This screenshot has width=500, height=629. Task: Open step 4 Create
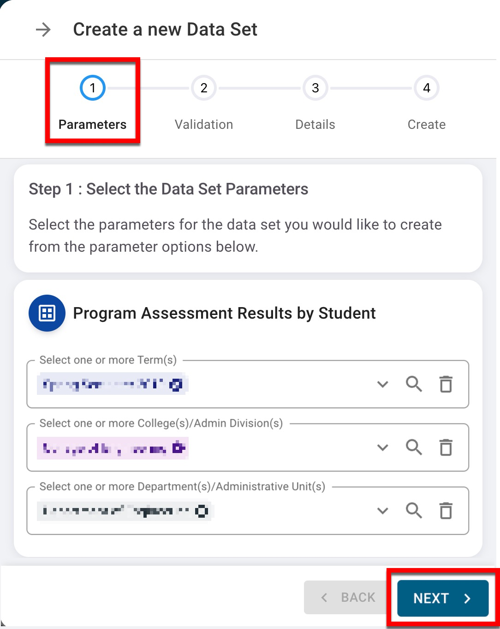coord(427,88)
